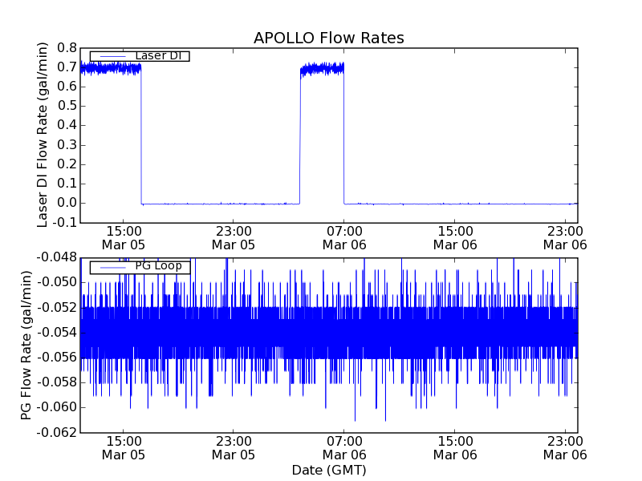Click the -0.052 tick on PG axis
The height and width of the screenshot is (481, 642).
pyautogui.click(x=56, y=307)
